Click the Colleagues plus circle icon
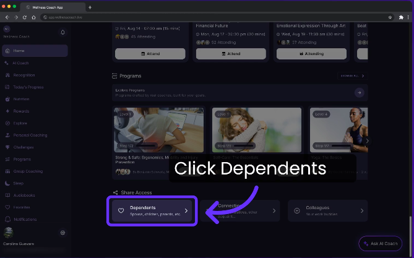 coord(297,211)
